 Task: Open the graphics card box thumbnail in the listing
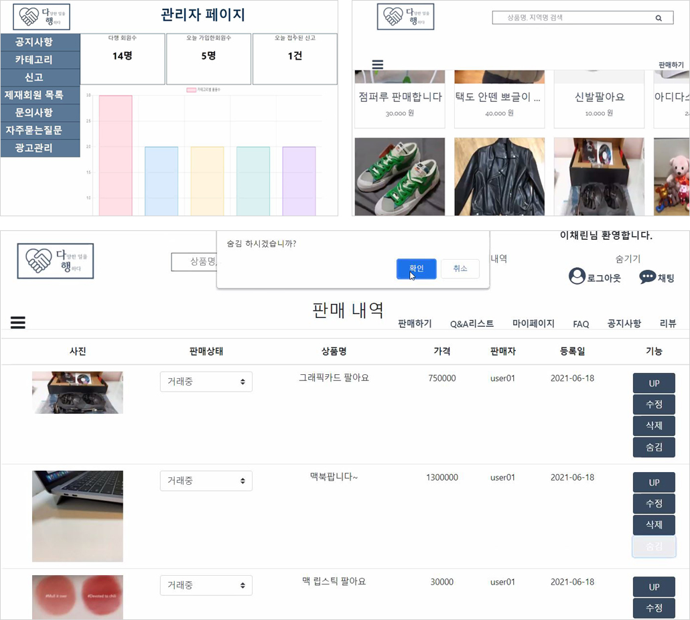[x=599, y=176]
